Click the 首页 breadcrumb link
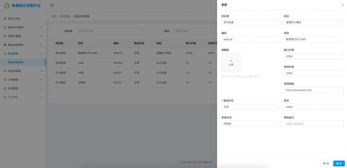This screenshot has width=347, height=168. click(x=54, y=16)
